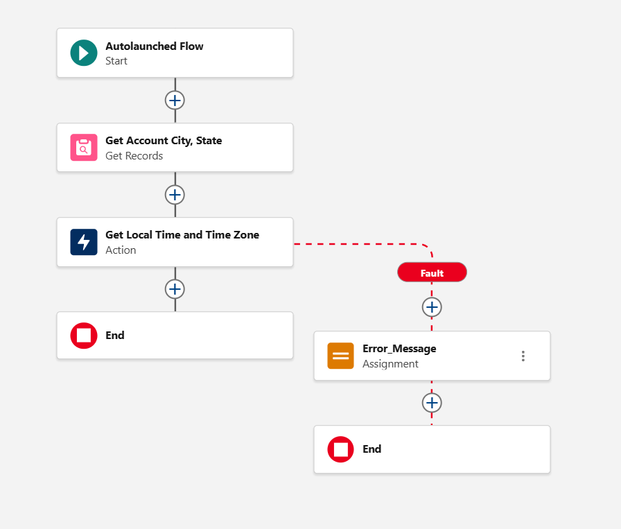Click the green Start play icon
The width and height of the screenshot is (621, 529).
84,53
